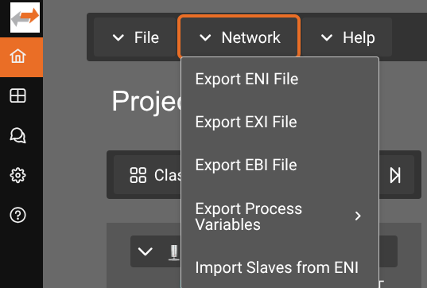Click the four-squares Clas view button

[147, 175]
